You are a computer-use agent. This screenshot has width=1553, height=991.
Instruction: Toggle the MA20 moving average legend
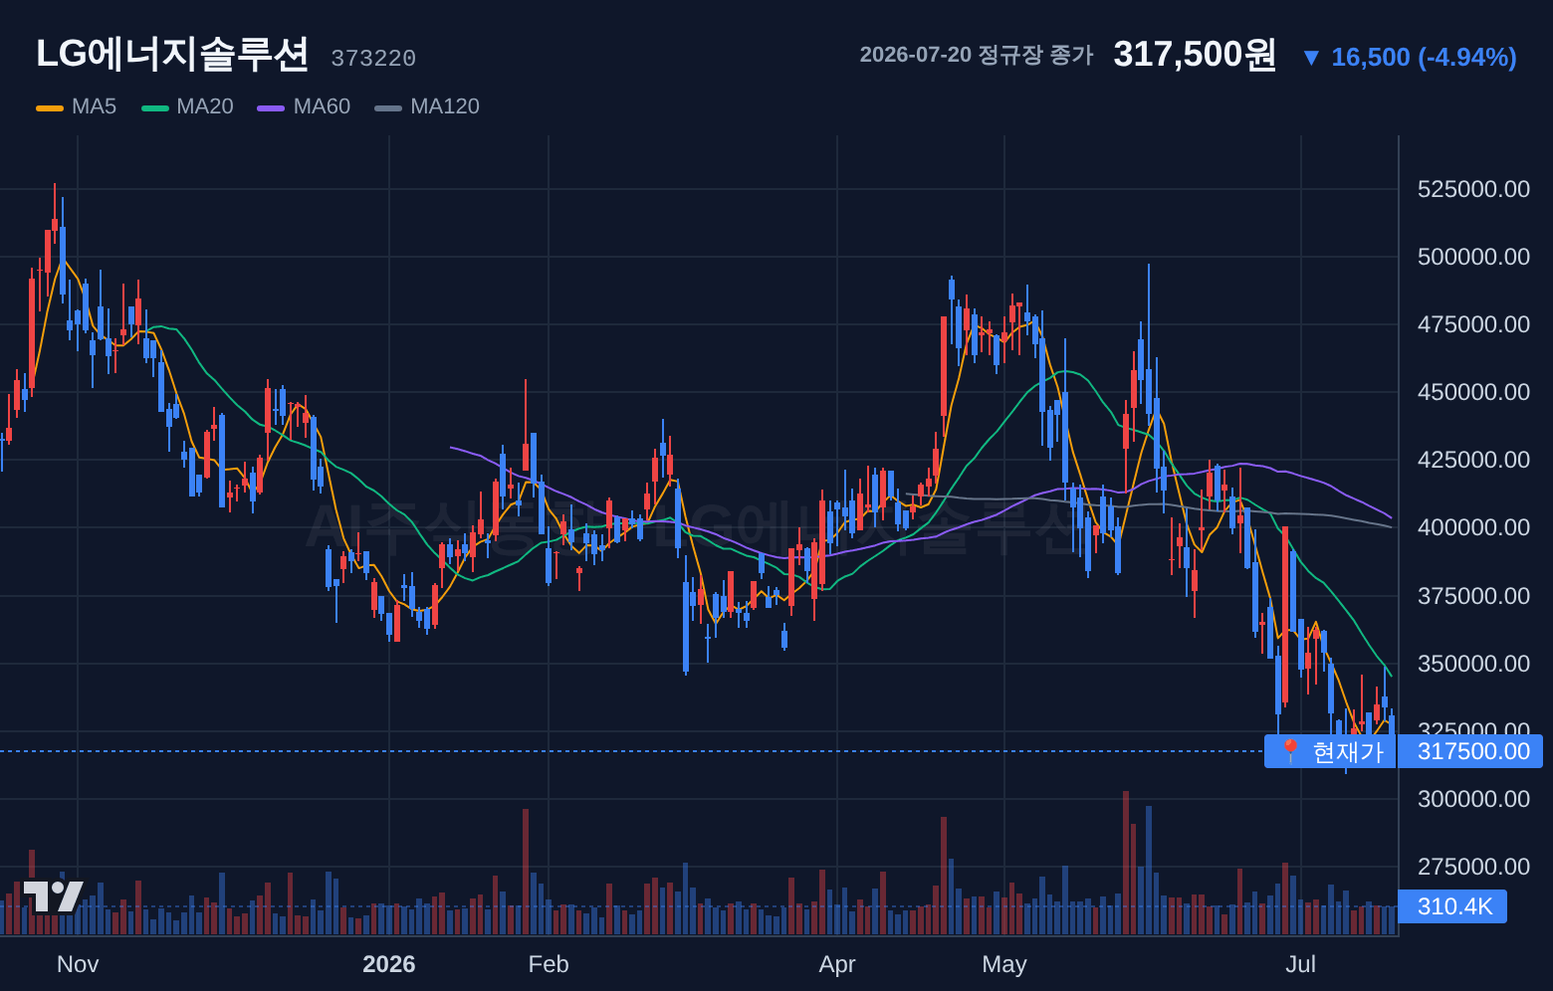pyautogui.click(x=188, y=106)
